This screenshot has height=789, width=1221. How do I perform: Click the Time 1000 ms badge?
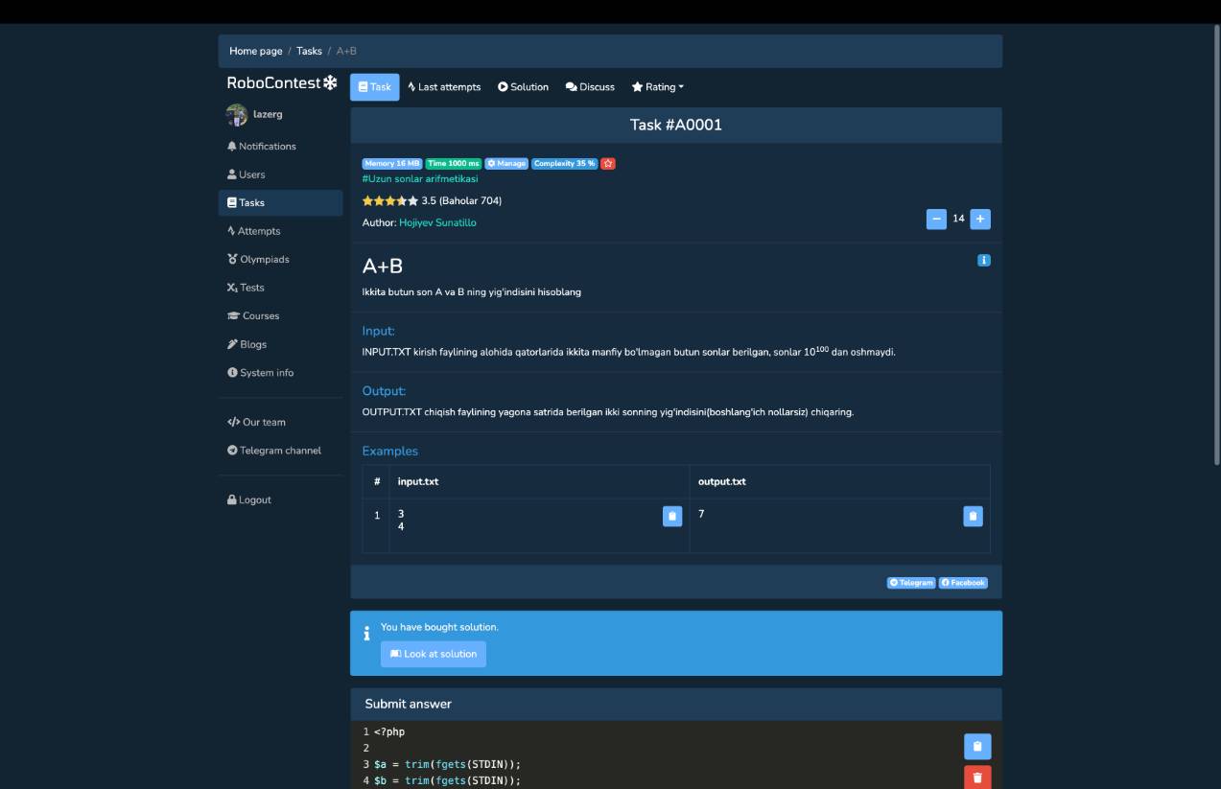(454, 163)
